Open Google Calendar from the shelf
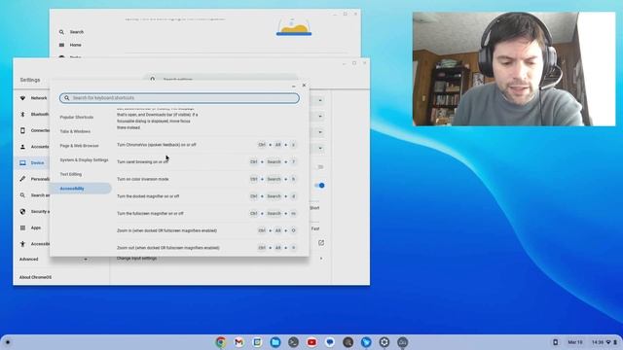 [x=257, y=342]
